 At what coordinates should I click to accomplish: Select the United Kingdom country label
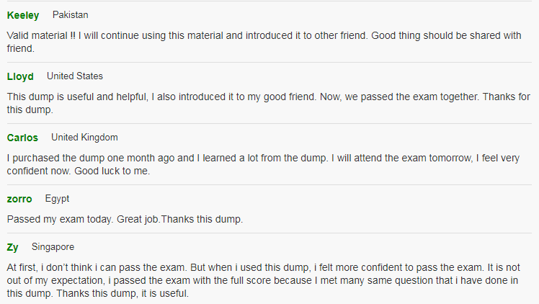84,138
